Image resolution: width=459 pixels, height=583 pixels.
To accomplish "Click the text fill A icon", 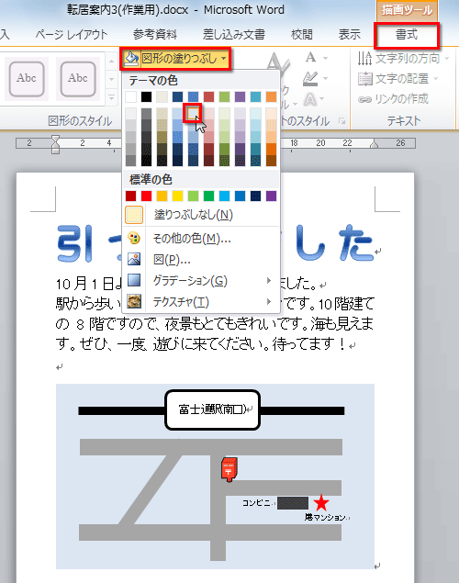I will pos(310,58).
